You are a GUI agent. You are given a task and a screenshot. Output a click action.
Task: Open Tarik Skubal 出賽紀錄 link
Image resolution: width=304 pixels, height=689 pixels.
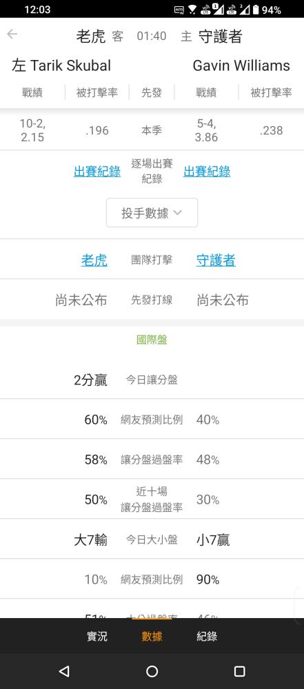97,172
